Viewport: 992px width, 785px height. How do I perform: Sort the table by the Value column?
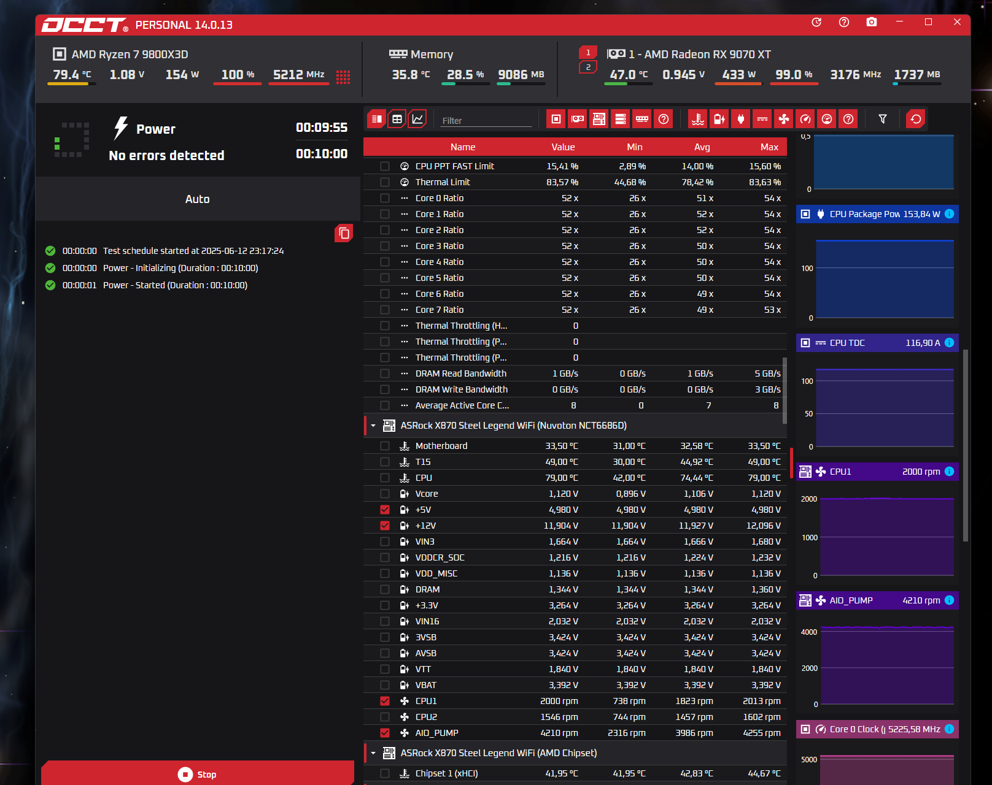(x=563, y=147)
